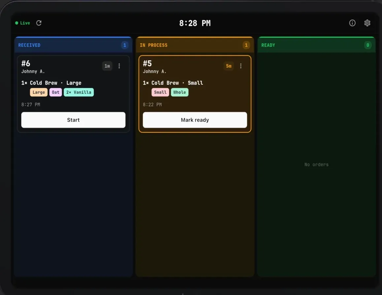This screenshot has height=295, width=382.
Task: Click the Ready count badge showing 0
Action: pyautogui.click(x=368, y=45)
